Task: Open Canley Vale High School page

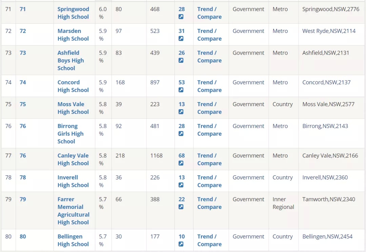Action: (x=73, y=159)
